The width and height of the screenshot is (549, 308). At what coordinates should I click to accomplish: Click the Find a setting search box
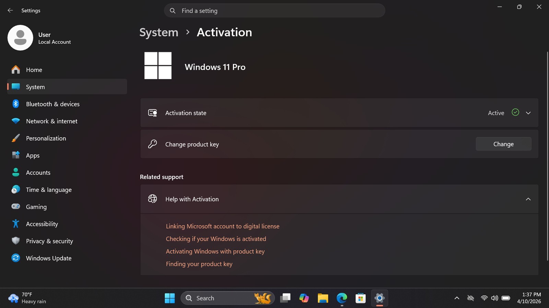tap(274, 11)
